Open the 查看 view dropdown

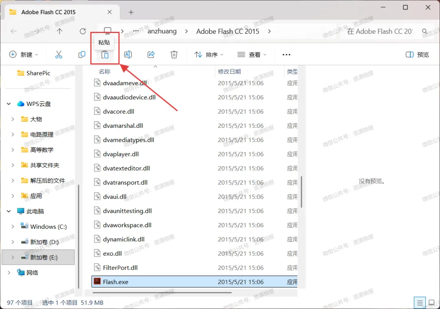coord(252,55)
